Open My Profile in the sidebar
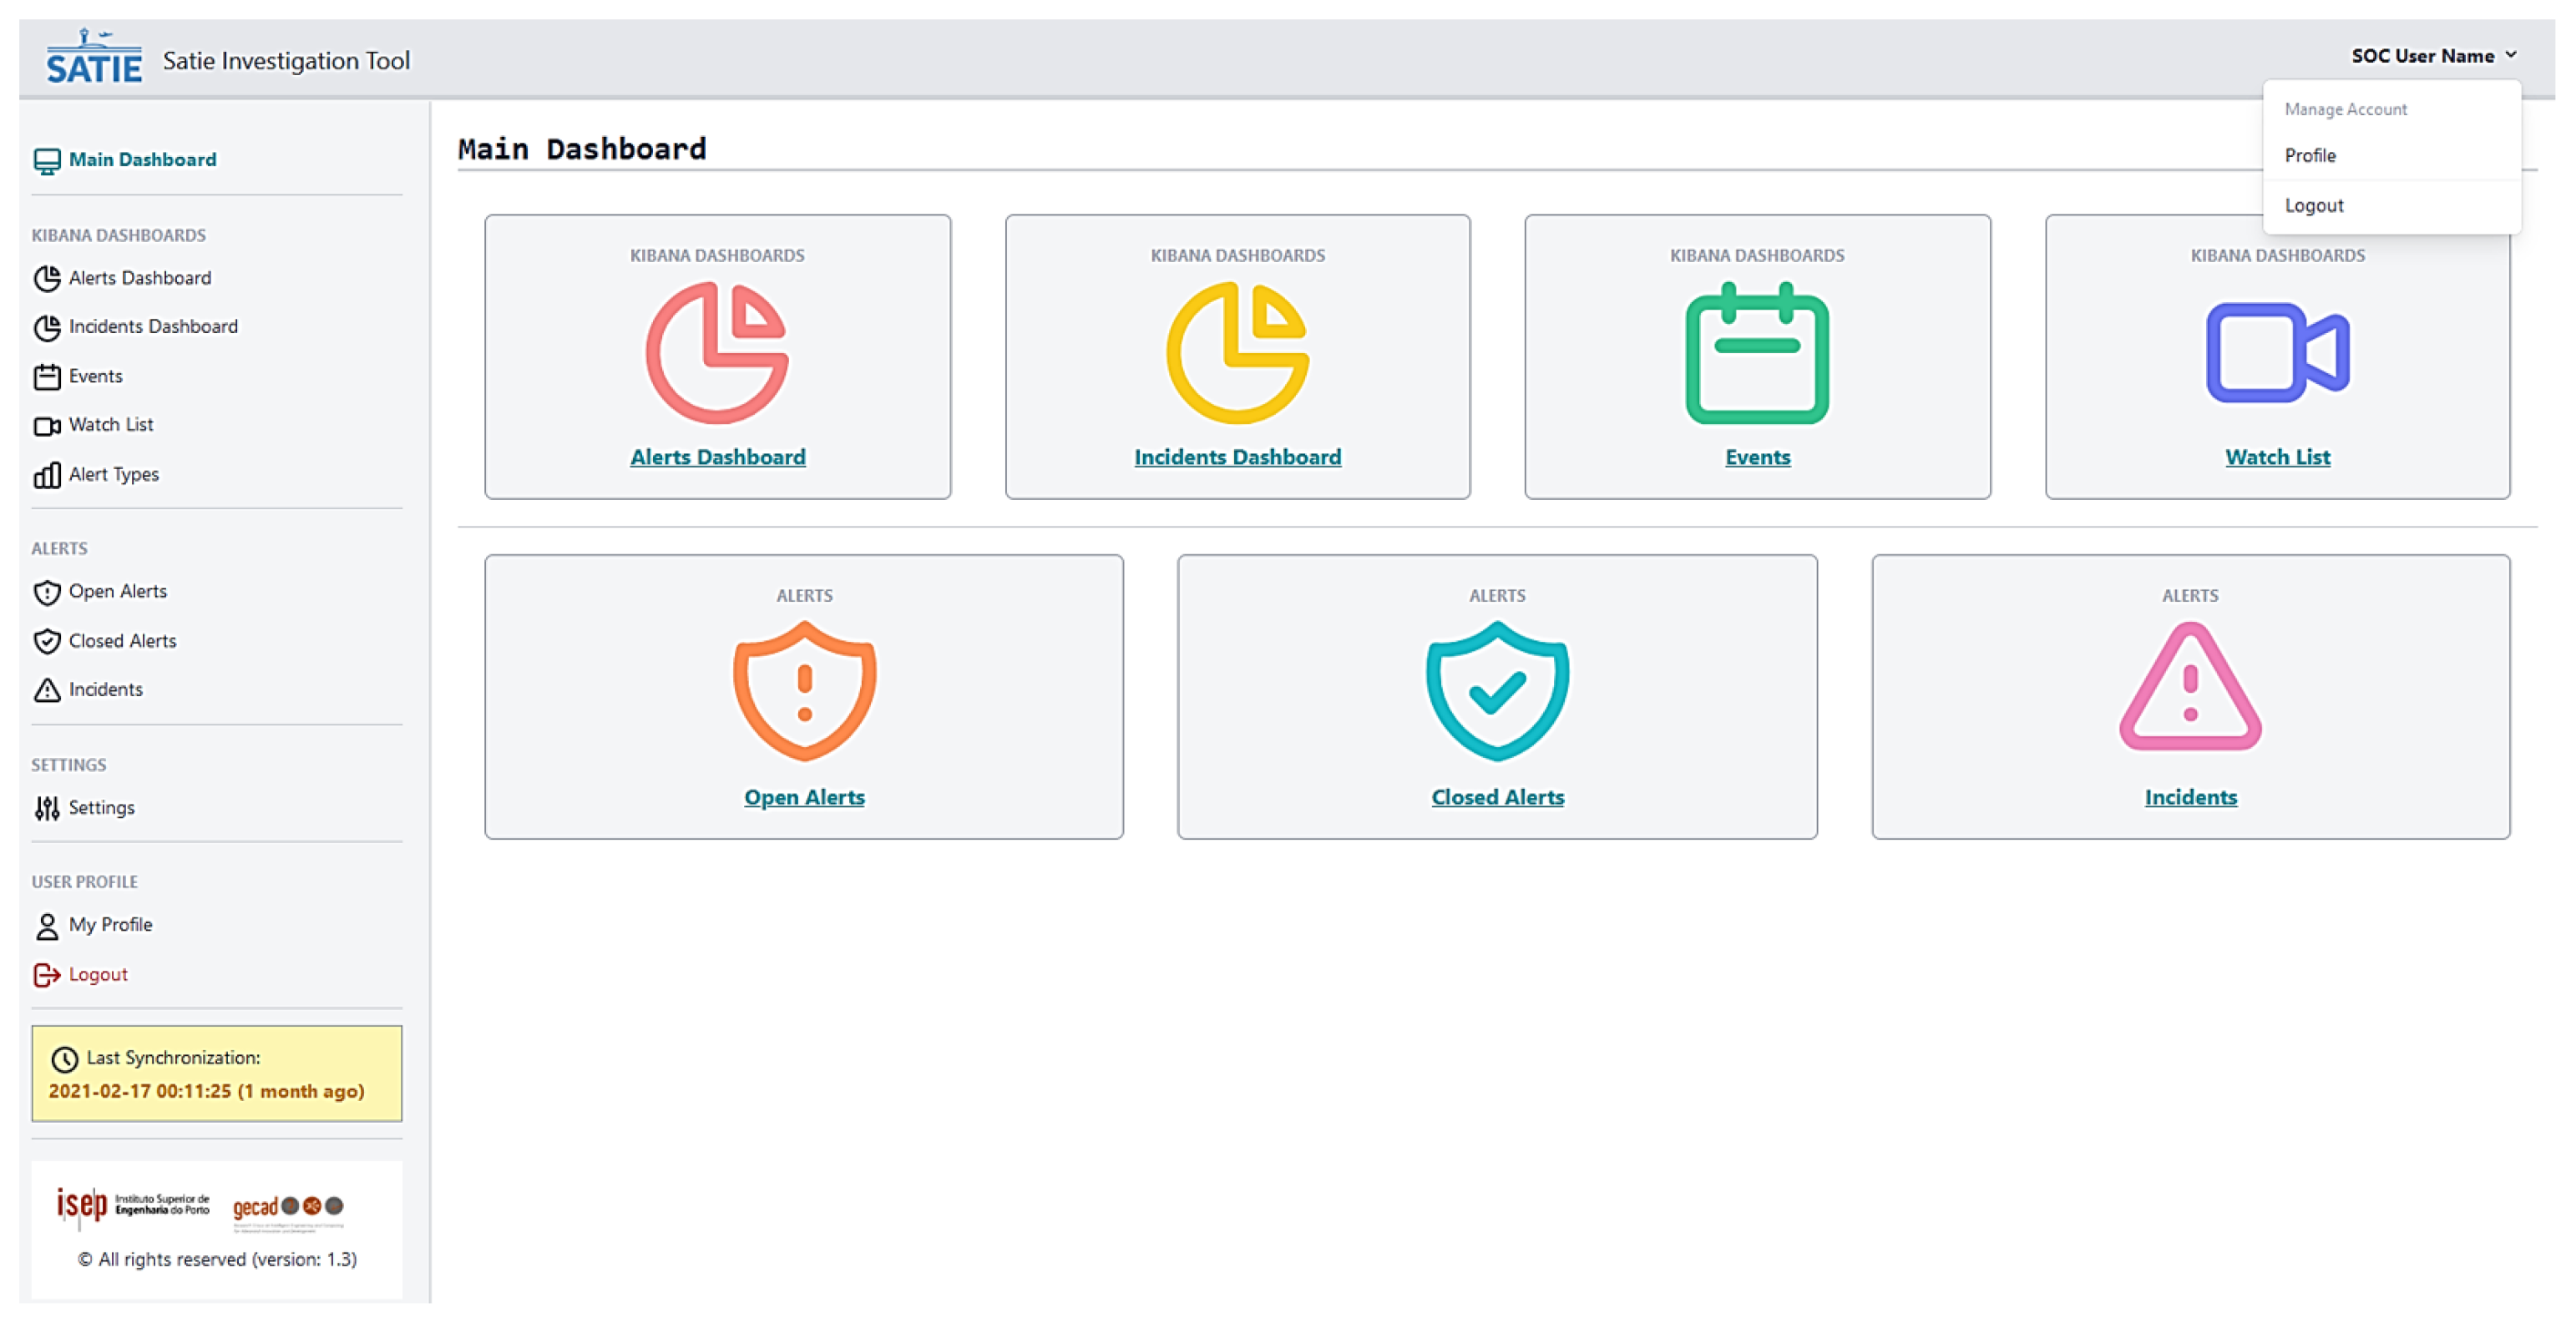This screenshot has height=1318, width=2576. pos(110,925)
